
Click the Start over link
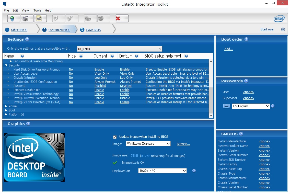[x=267, y=29]
